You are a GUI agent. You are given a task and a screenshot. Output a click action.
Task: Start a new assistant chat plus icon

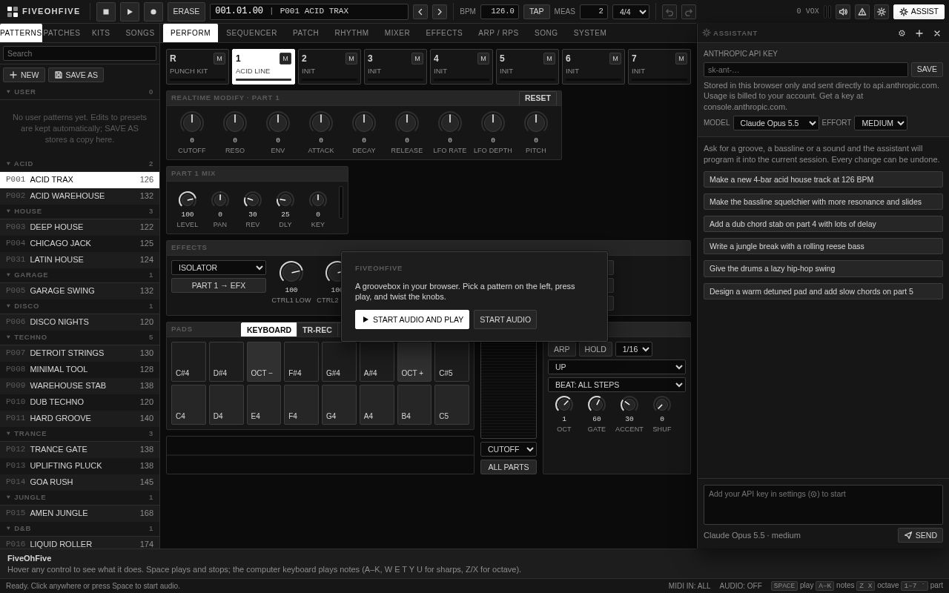(x=919, y=33)
